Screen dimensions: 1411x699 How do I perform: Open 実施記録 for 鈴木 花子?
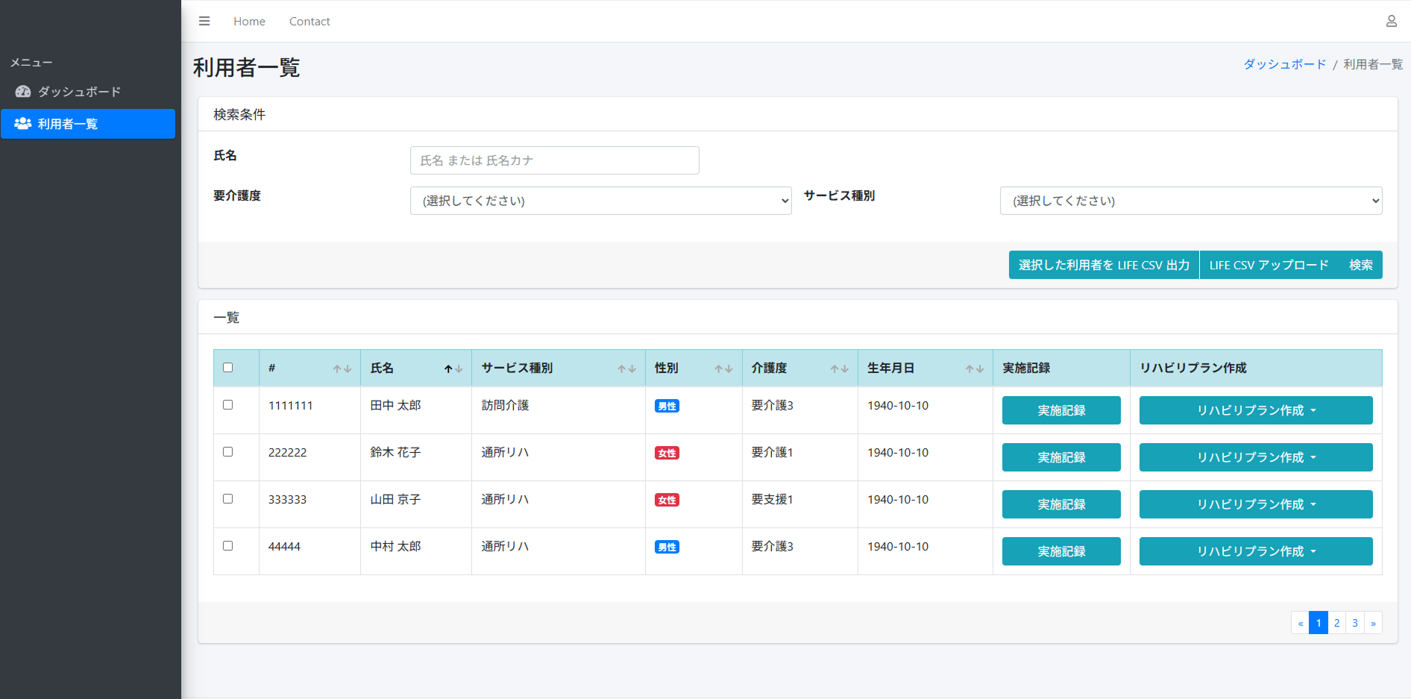point(1061,457)
